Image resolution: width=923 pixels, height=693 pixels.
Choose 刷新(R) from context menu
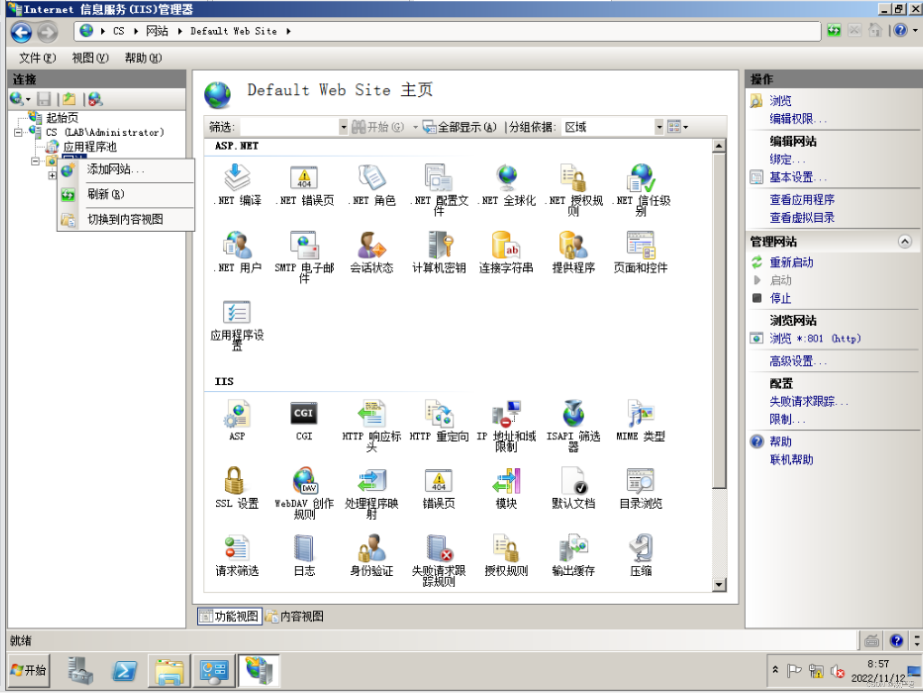[x=126, y=194]
